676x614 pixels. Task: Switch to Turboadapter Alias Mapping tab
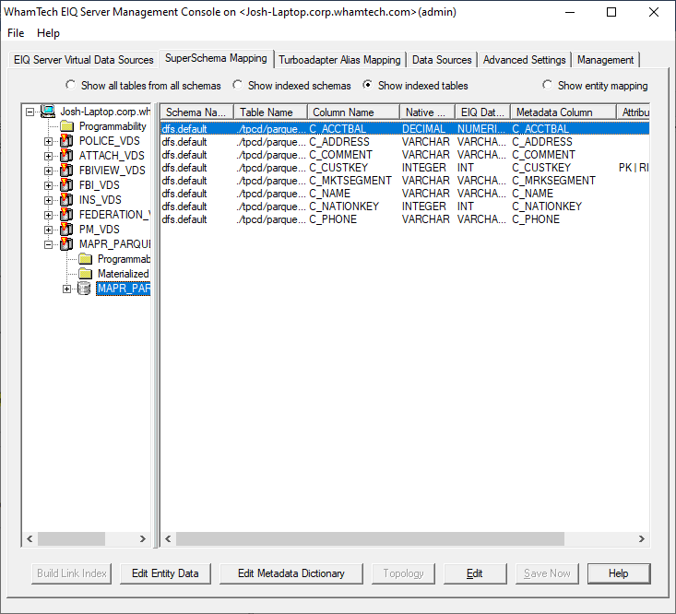tap(339, 60)
